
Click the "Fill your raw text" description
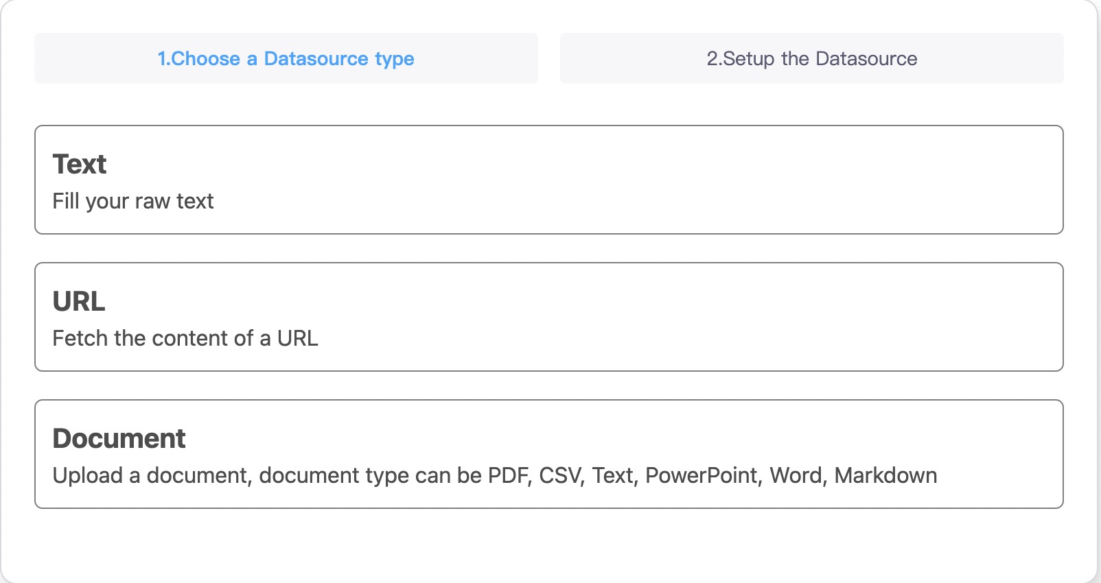(x=133, y=201)
